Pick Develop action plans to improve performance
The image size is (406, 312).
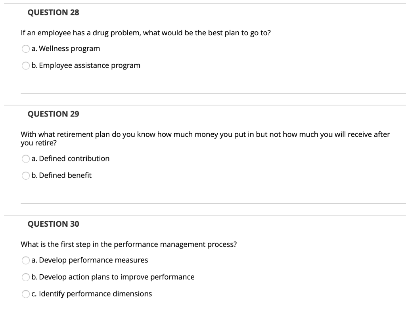26,277
